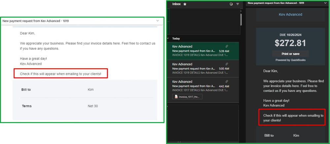Screen dimensions: 330x144
Task: Click 'We appreciate your business' paragraph in light email
Action: pyautogui.click(x=88, y=46)
